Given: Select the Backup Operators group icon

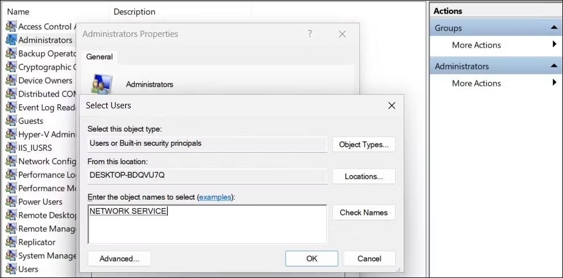Looking at the screenshot, I should tap(11, 53).
